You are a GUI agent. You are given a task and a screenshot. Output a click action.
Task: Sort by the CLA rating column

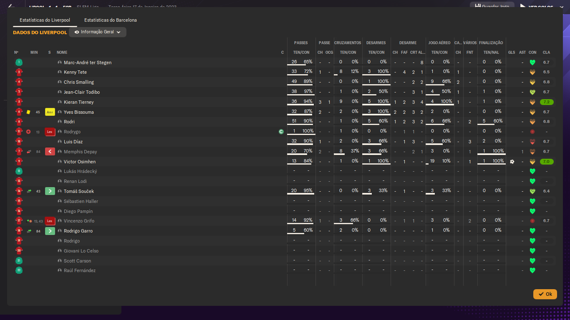click(546, 52)
